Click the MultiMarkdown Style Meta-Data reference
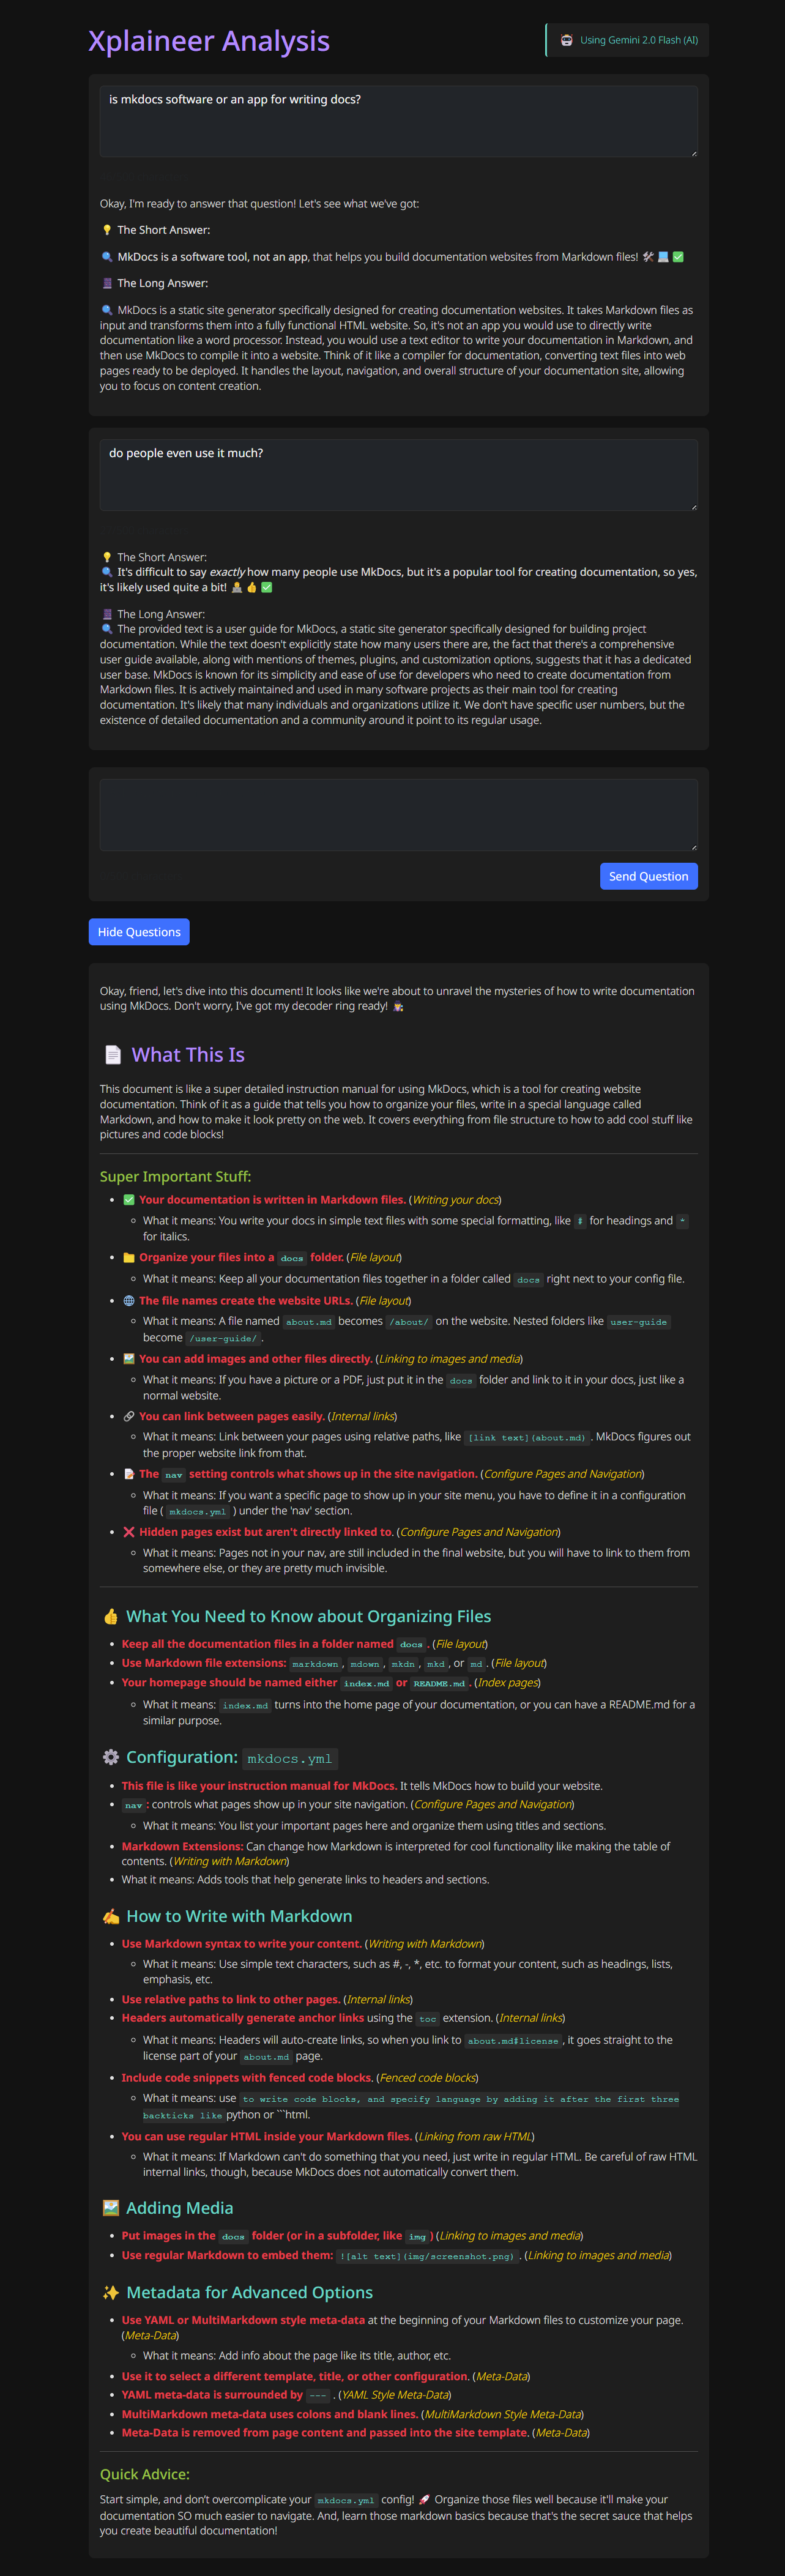The height and width of the screenshot is (2576, 785). (x=503, y=2414)
